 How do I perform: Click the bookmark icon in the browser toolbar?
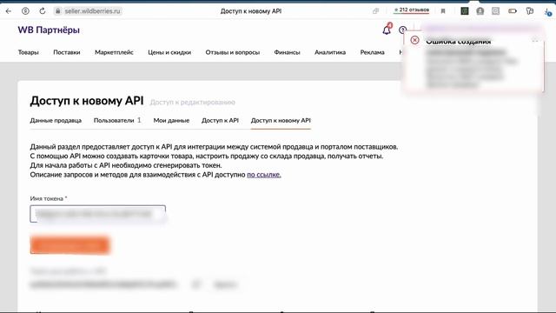coord(443,11)
